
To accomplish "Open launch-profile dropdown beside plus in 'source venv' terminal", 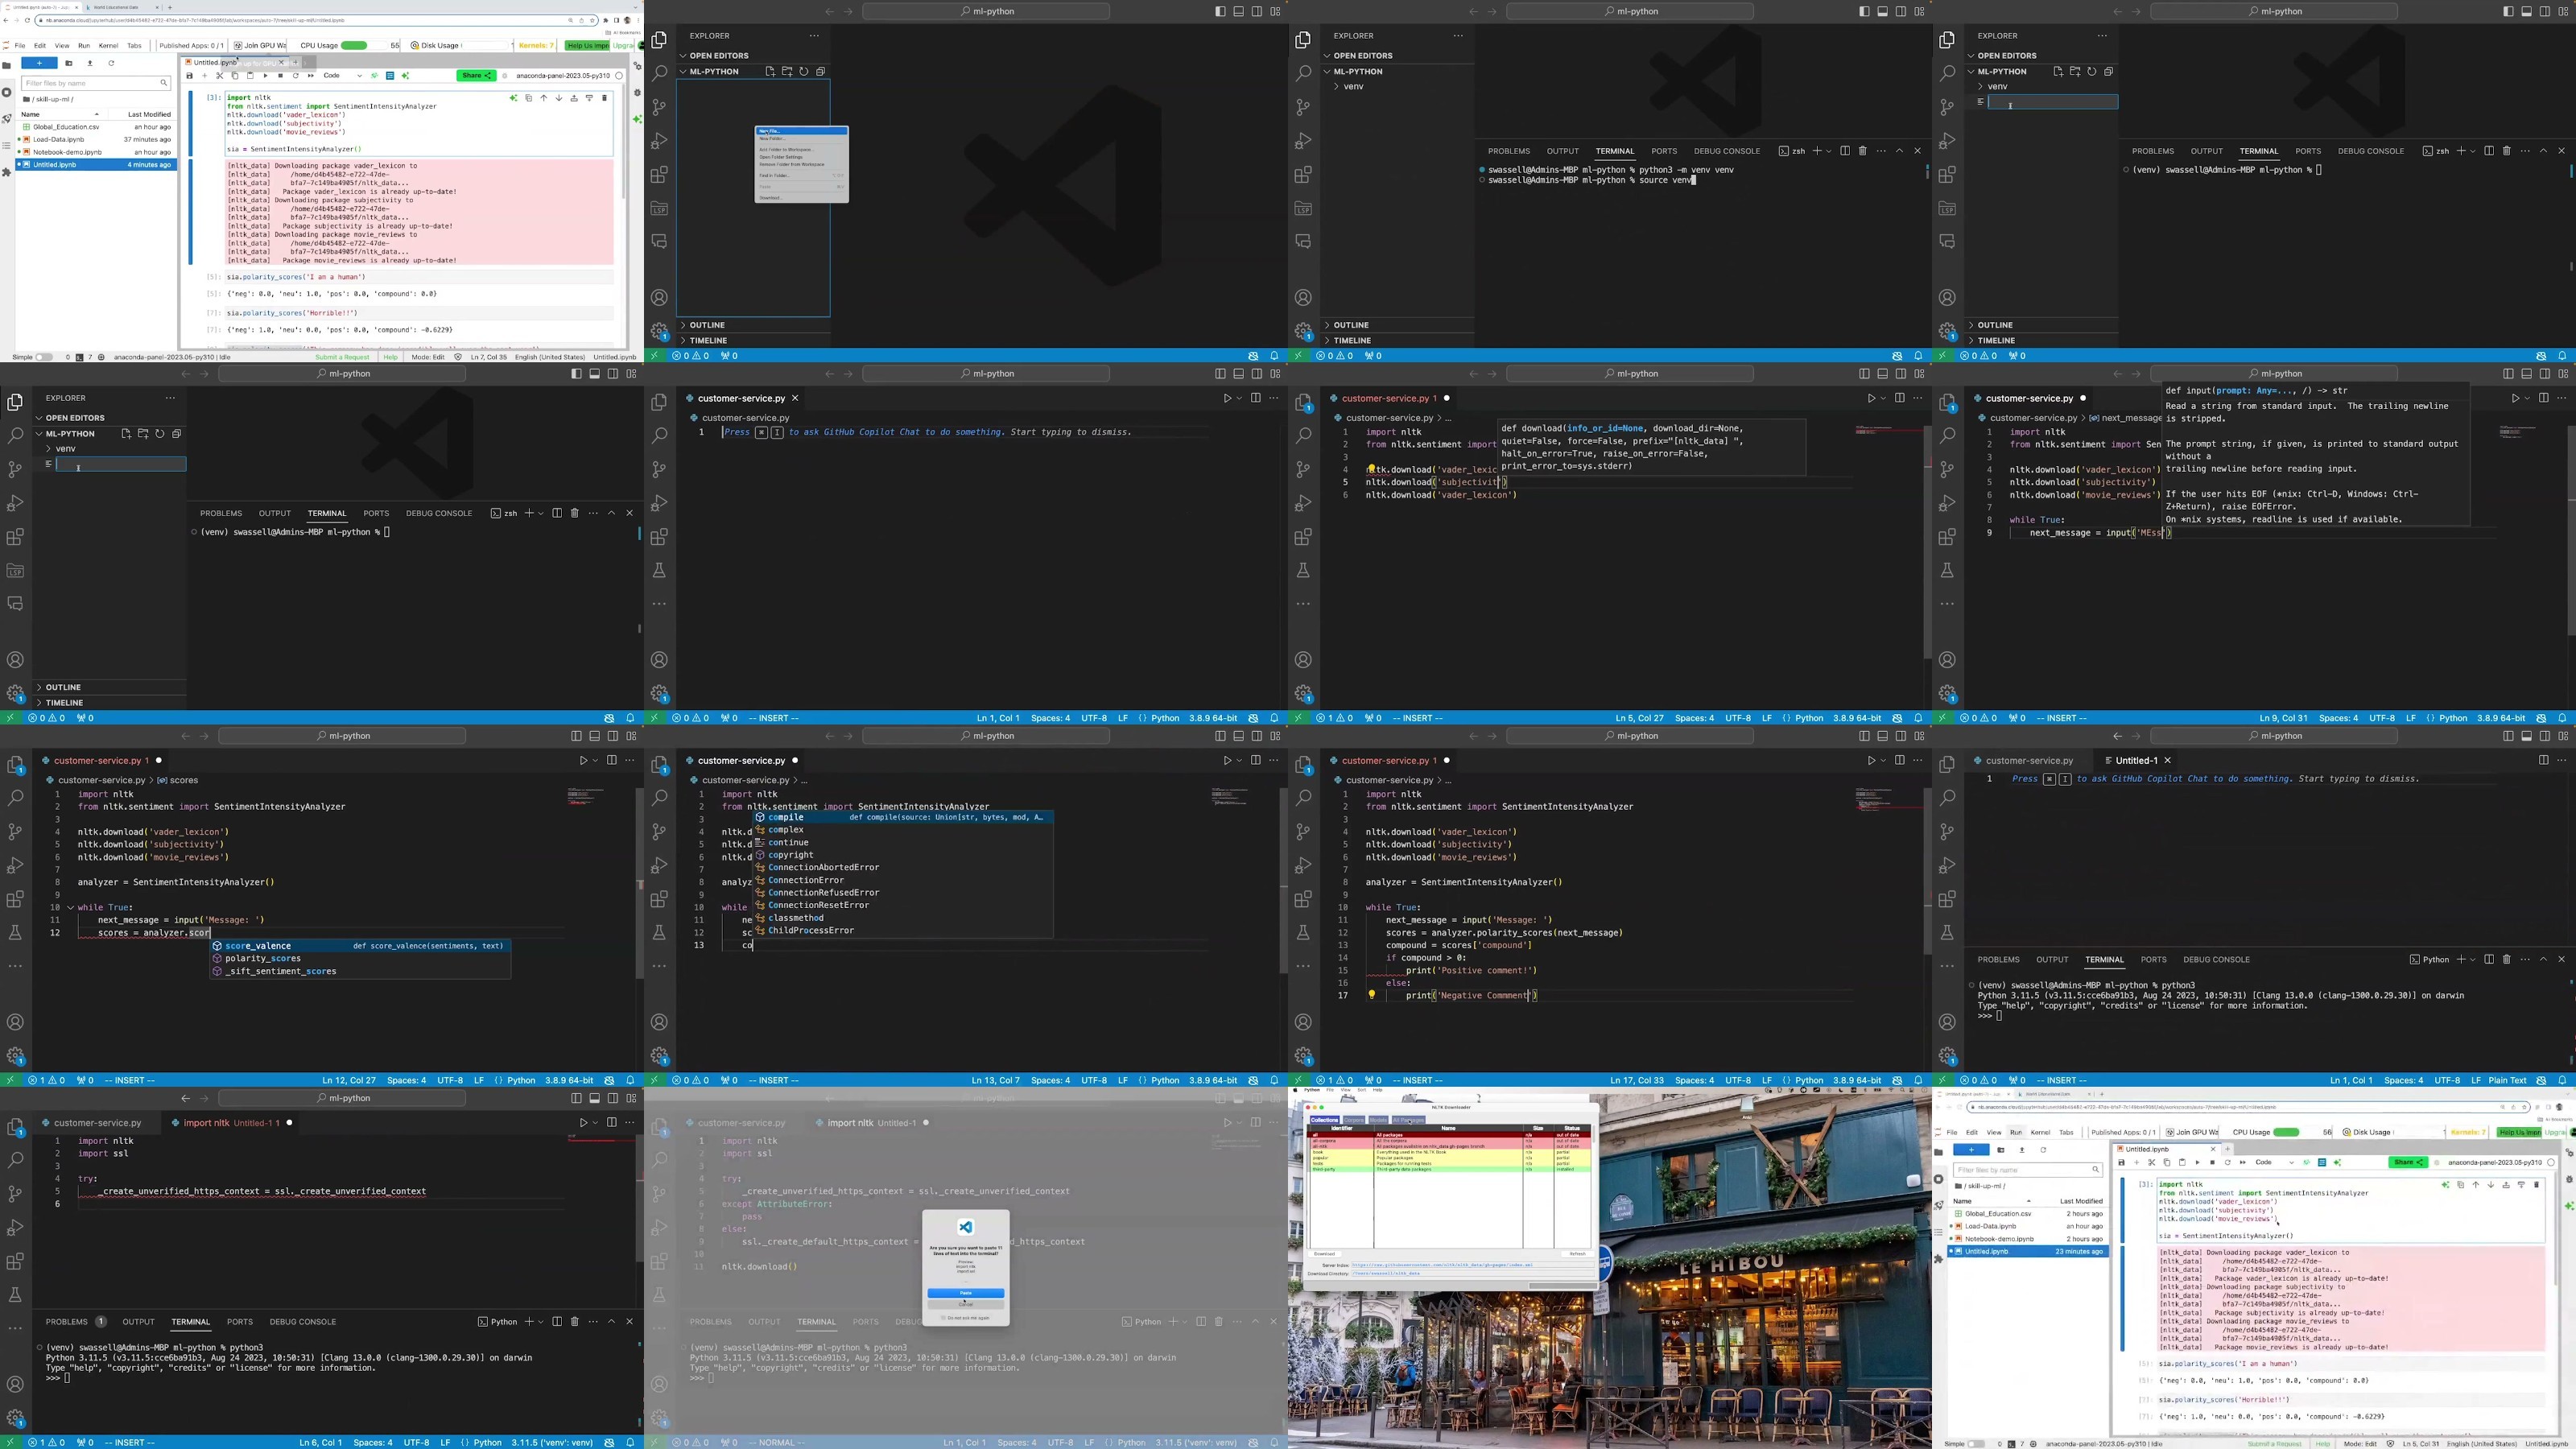I will pos(1829,151).
